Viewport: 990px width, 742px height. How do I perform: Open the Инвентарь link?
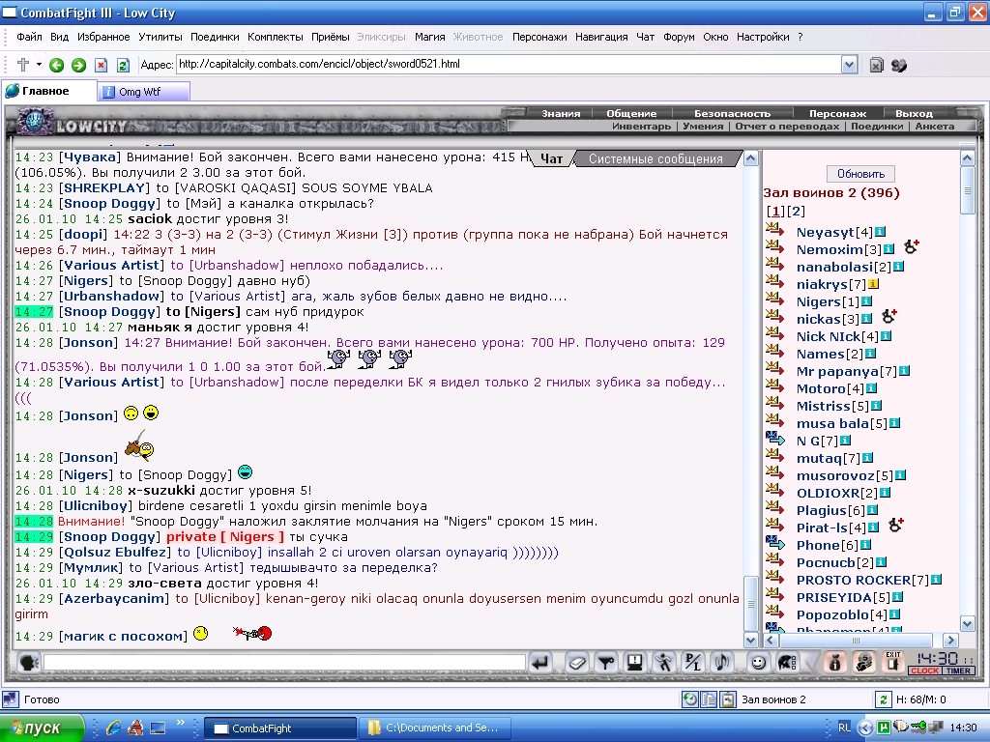coord(642,127)
